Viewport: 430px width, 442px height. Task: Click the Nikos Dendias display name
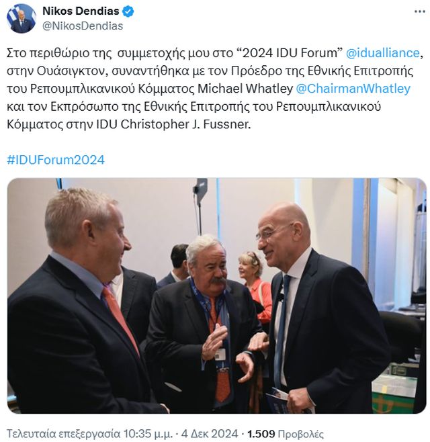(81, 11)
